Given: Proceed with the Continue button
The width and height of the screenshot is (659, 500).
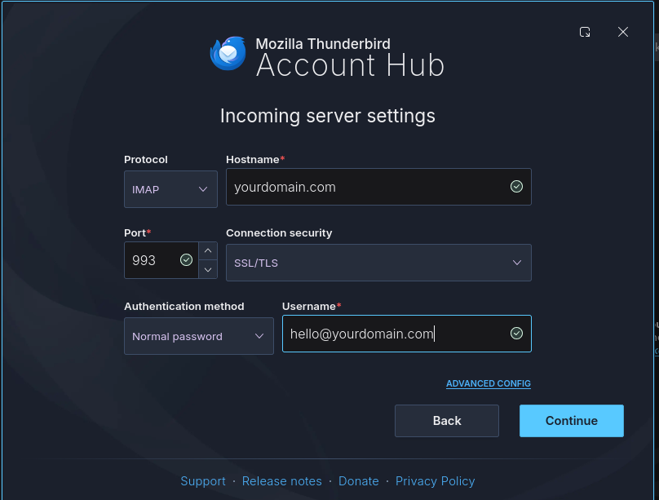Looking at the screenshot, I should (x=571, y=421).
